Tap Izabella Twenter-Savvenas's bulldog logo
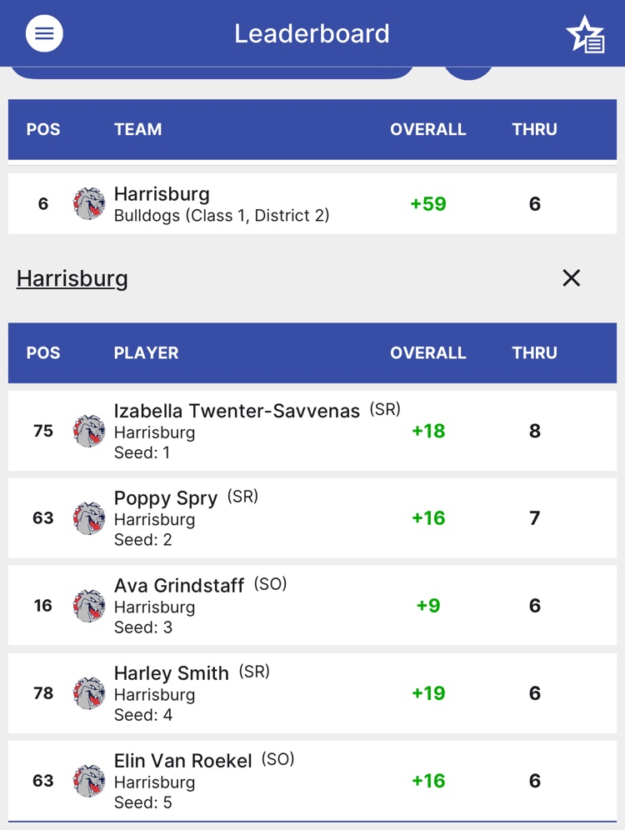The height and width of the screenshot is (830, 625). [x=89, y=431]
